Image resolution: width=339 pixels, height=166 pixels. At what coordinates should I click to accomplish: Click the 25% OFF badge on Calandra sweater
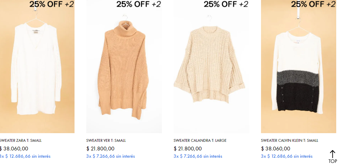(226, 4)
